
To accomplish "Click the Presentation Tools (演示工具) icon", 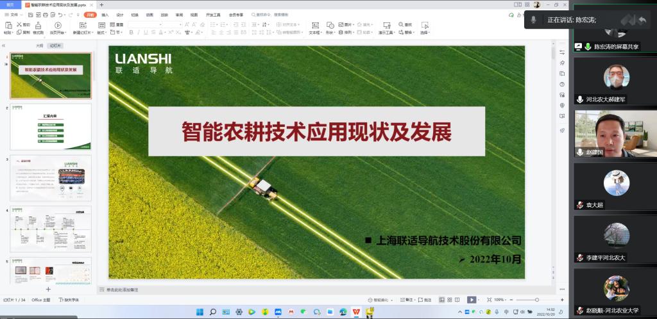I will click(387, 25).
